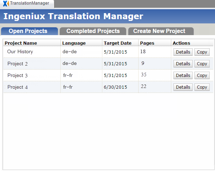Click the Target Date column header
The width and height of the screenshot is (215, 171).
point(118,43)
